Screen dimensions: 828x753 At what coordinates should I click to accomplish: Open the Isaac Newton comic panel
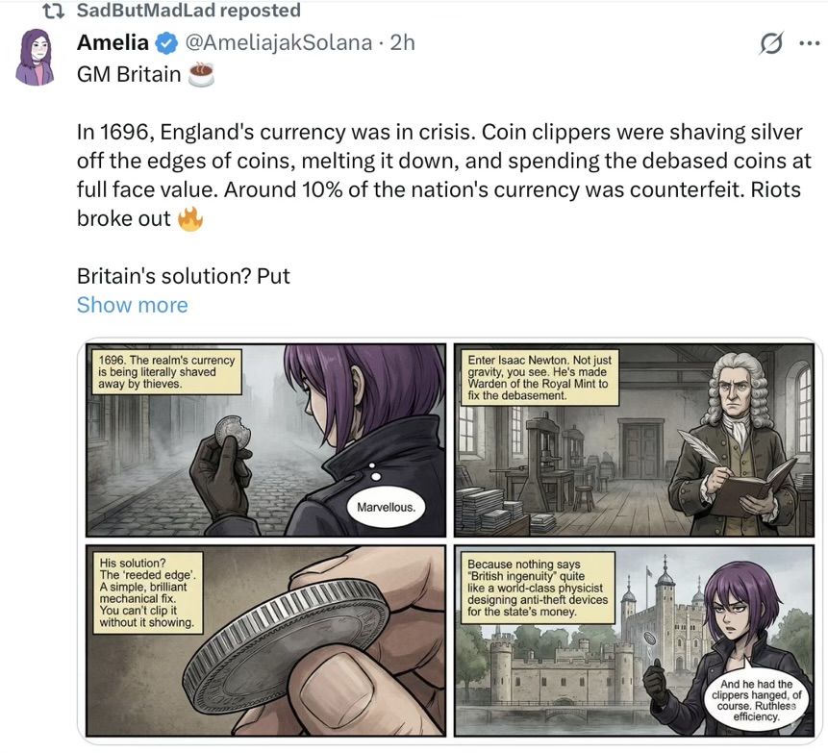[634, 439]
